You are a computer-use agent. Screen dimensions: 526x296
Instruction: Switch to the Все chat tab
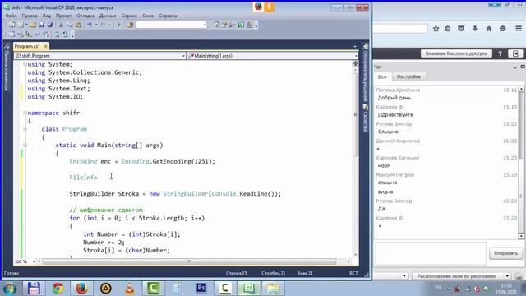382,76
